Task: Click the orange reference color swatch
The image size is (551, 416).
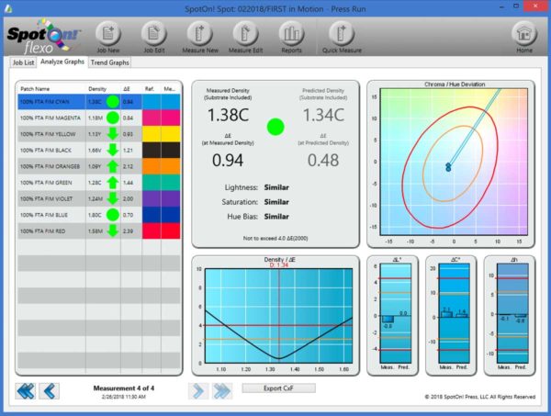Action: 152,166
